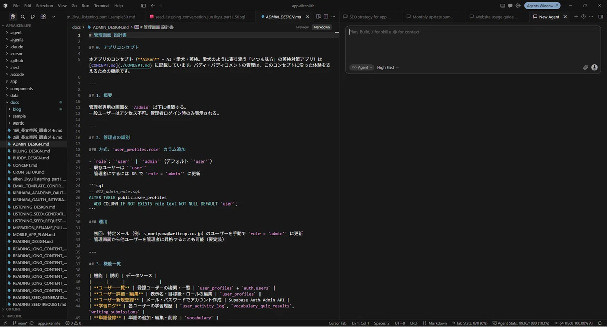
Task: Switch to Preview mode
Action: [x=302, y=27]
